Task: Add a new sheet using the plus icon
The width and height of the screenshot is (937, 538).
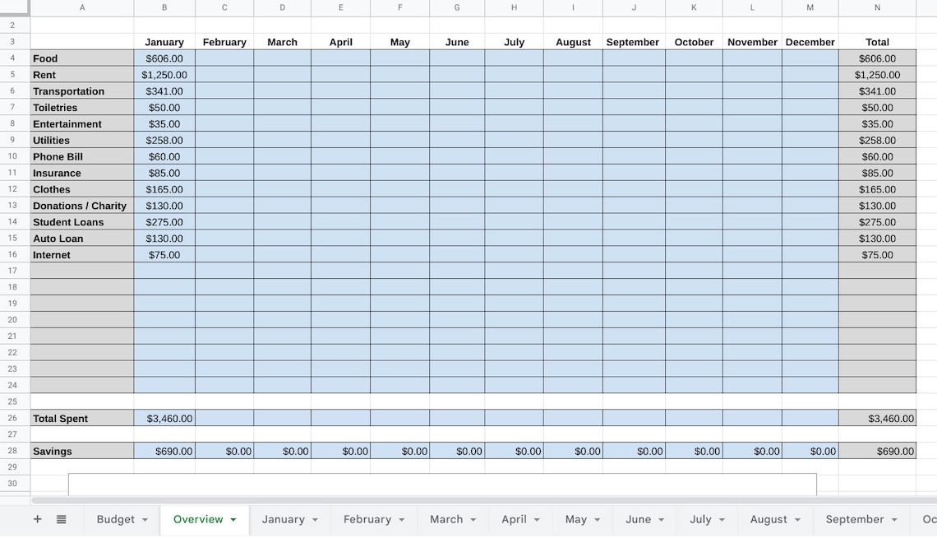Action: [37, 519]
